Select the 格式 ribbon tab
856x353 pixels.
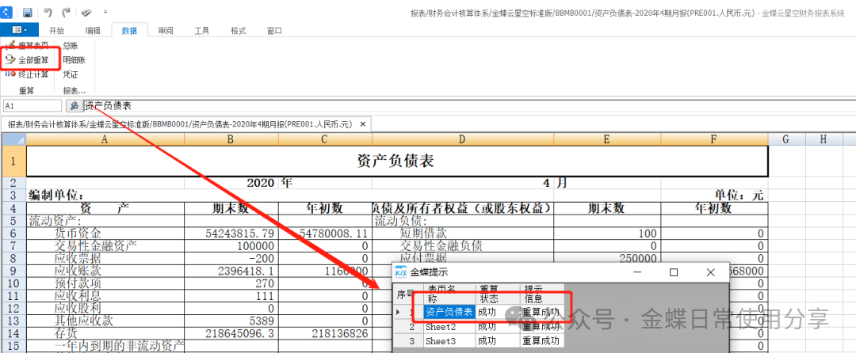point(238,30)
